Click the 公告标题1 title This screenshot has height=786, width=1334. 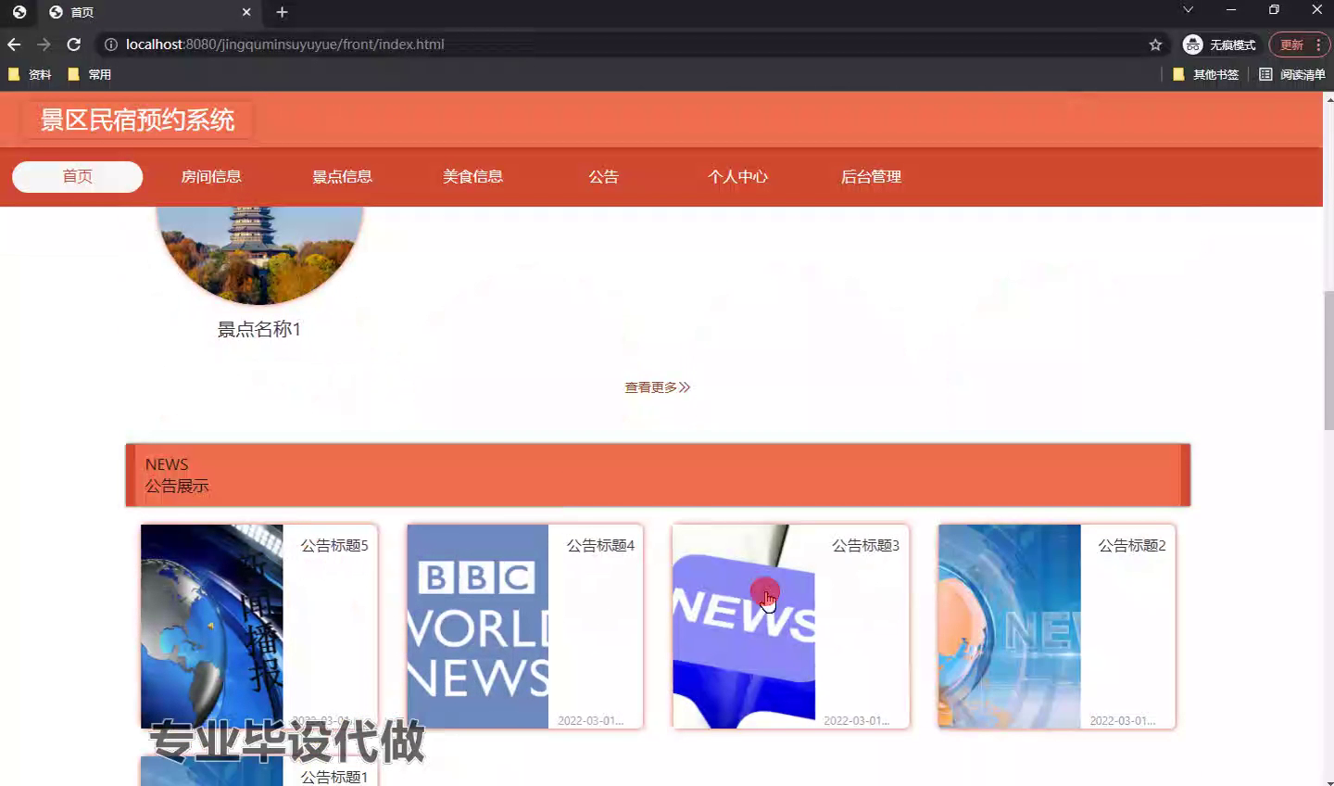[x=334, y=777]
